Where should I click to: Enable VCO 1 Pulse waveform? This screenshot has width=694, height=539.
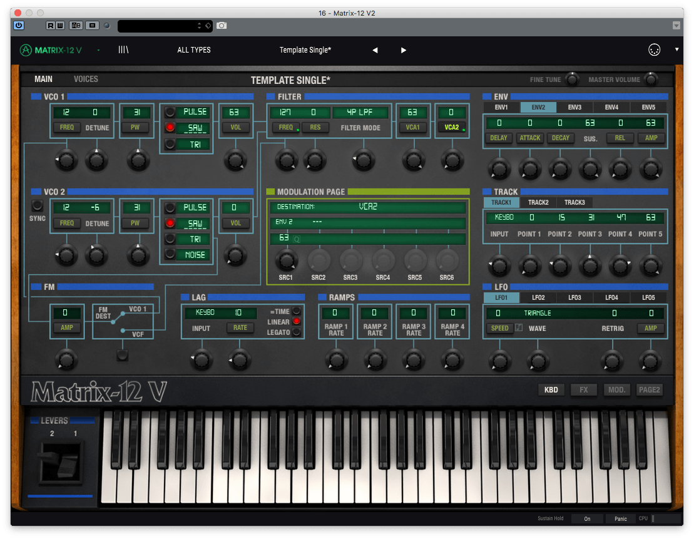pyautogui.click(x=170, y=111)
